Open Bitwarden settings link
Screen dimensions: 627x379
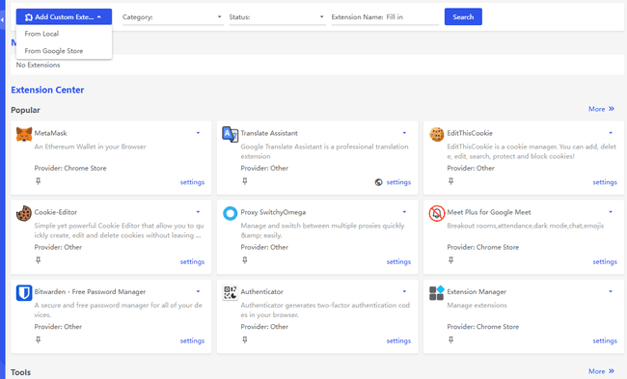[192, 341]
